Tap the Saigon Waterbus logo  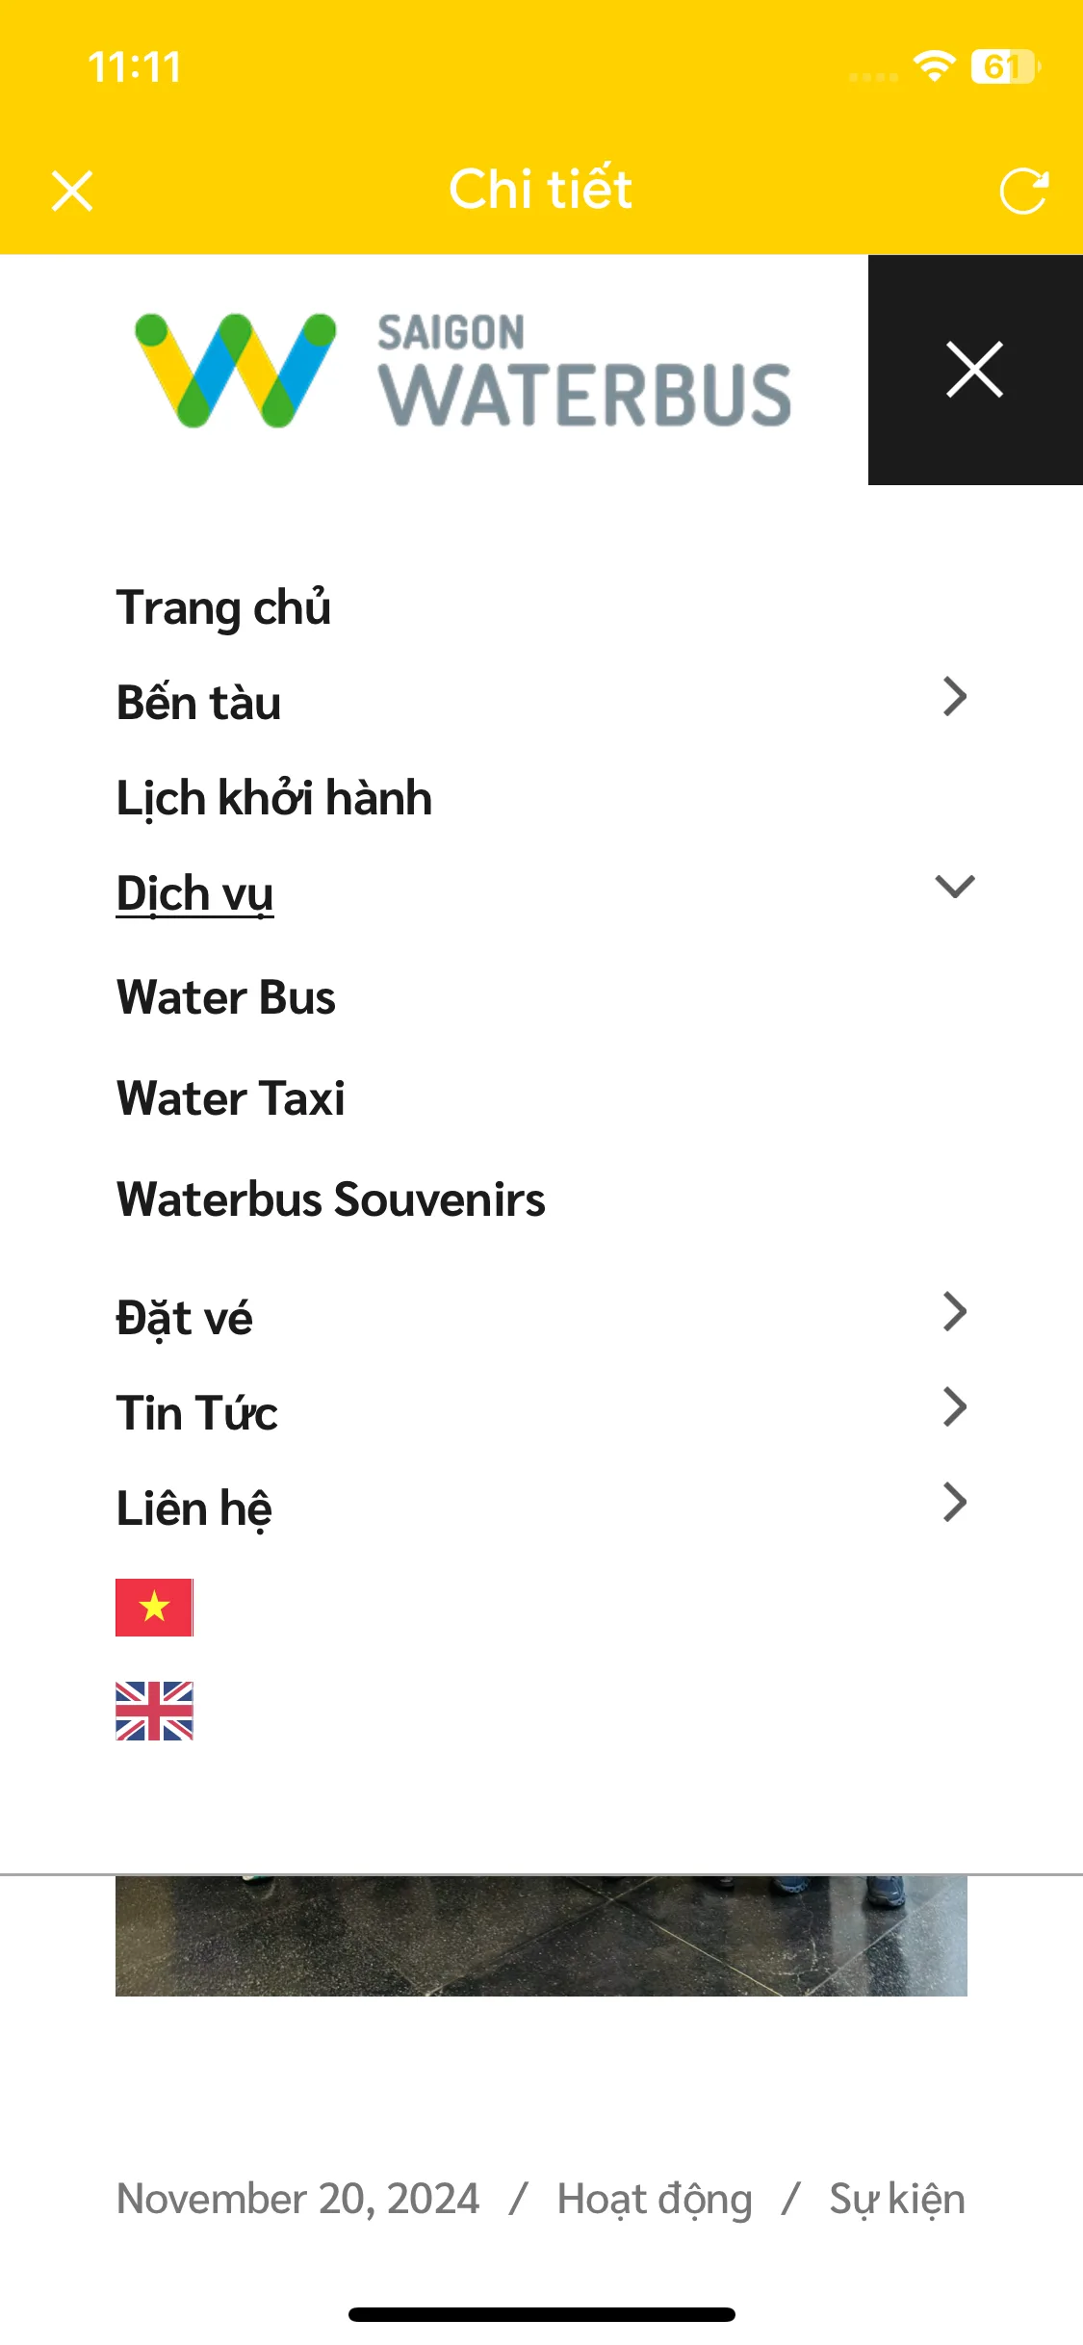[x=462, y=371]
